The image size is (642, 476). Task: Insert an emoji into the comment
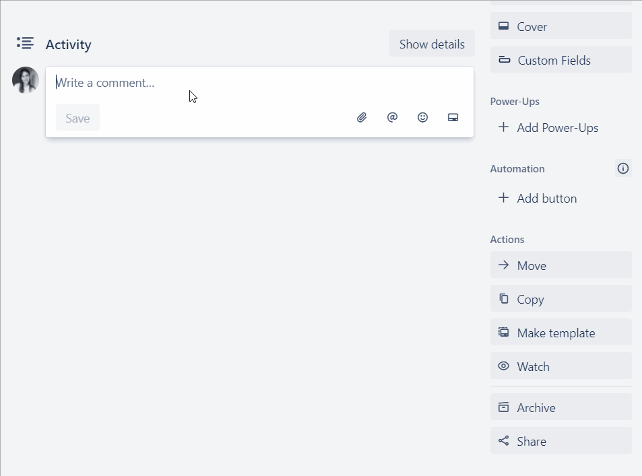pos(422,117)
